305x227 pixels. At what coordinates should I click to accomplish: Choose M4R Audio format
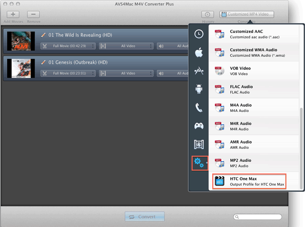[x=254, y=126]
